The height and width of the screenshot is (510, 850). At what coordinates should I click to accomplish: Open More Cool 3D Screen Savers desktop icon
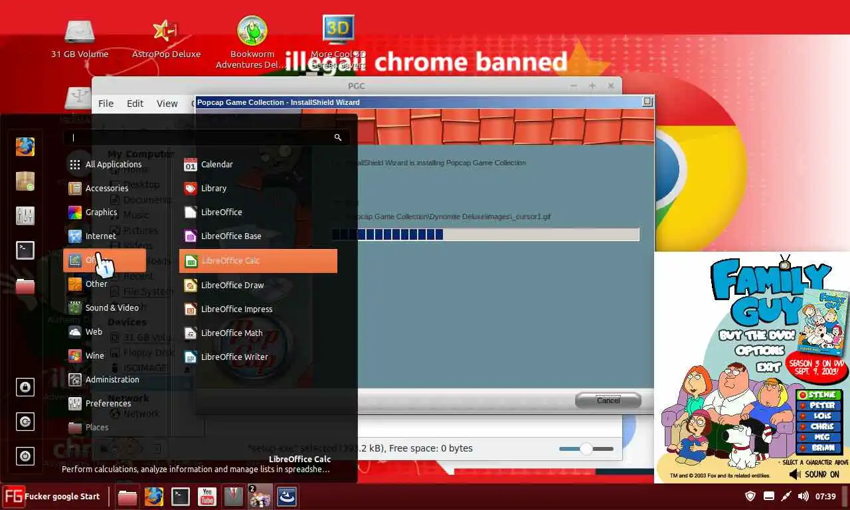(x=338, y=42)
